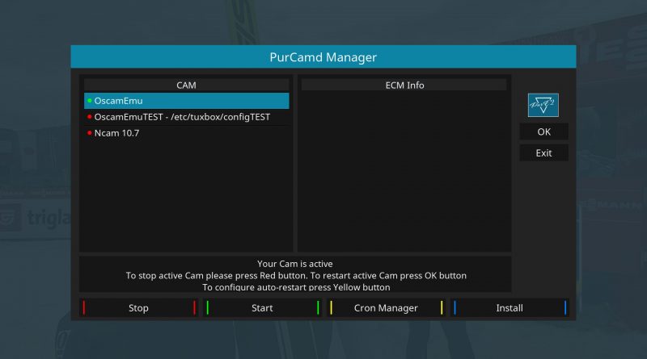Image resolution: width=647 pixels, height=359 pixels.
Task: Click the ECM Info panel header
Action: (x=404, y=86)
